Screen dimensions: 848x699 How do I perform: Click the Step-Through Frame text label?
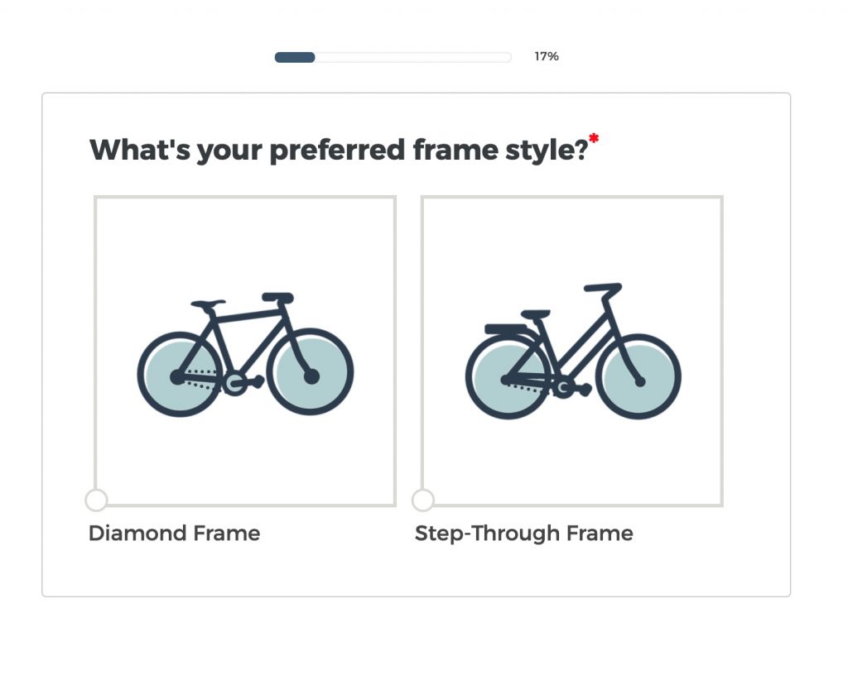523,534
